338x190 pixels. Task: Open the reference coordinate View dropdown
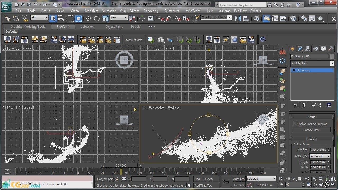(119, 17)
